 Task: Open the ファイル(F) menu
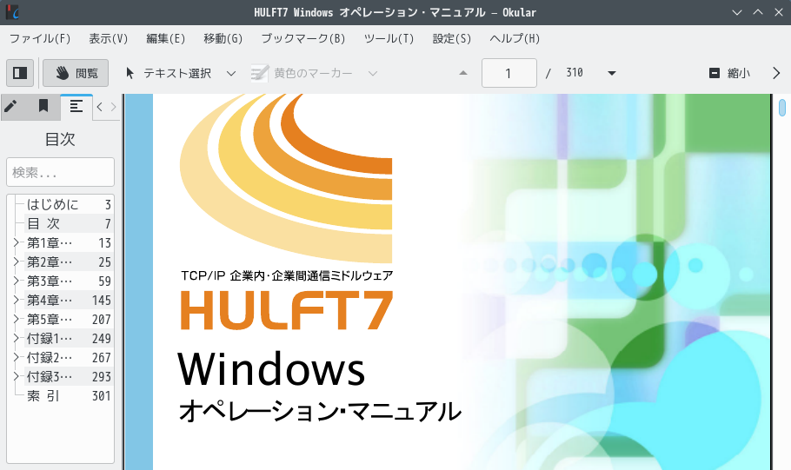[x=40, y=39]
